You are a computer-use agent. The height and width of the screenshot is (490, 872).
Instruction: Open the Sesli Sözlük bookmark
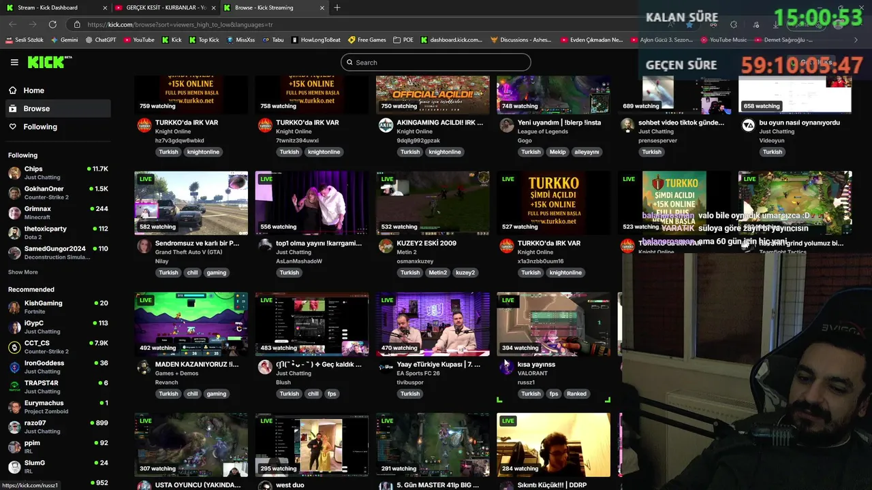coord(25,40)
